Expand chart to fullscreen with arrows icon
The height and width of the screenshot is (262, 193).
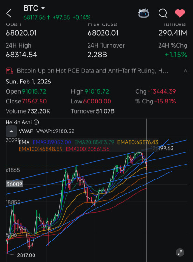(x=180, y=253)
